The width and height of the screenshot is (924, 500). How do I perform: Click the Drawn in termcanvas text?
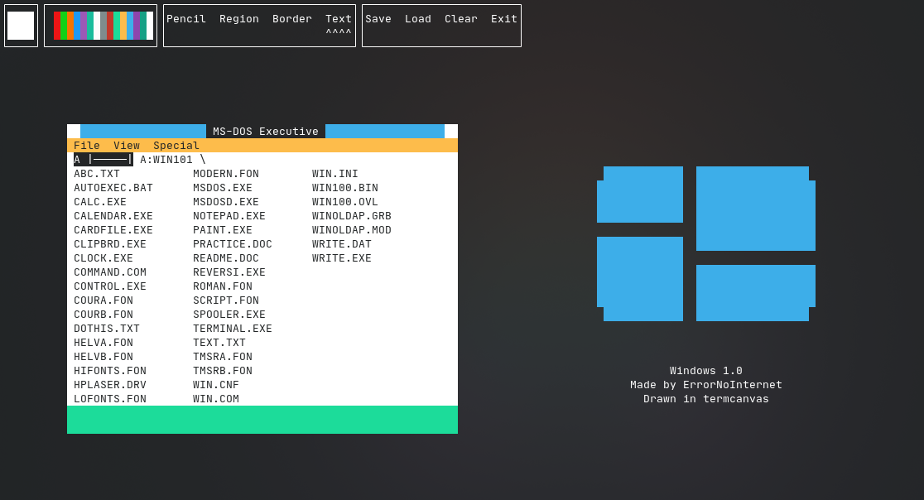click(x=706, y=399)
